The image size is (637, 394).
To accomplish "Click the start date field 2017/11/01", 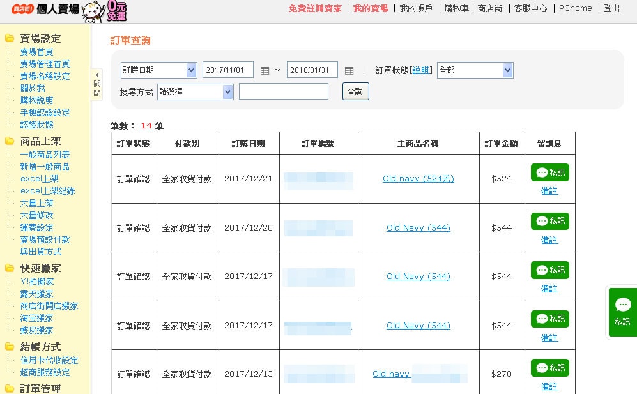I will 228,70.
